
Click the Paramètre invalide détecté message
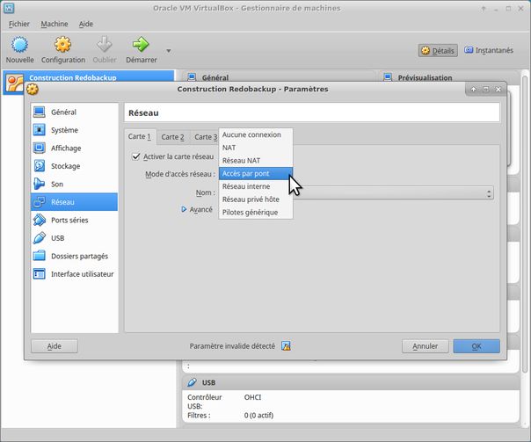tap(232, 346)
